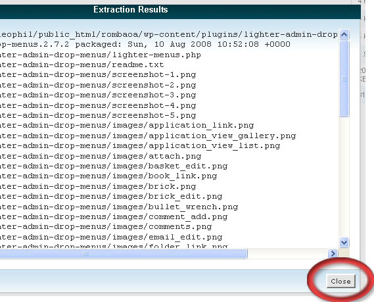Viewport: 374px width, 302px height.
Task: Select the images/comments.png line
Action: pyautogui.click(x=106, y=226)
